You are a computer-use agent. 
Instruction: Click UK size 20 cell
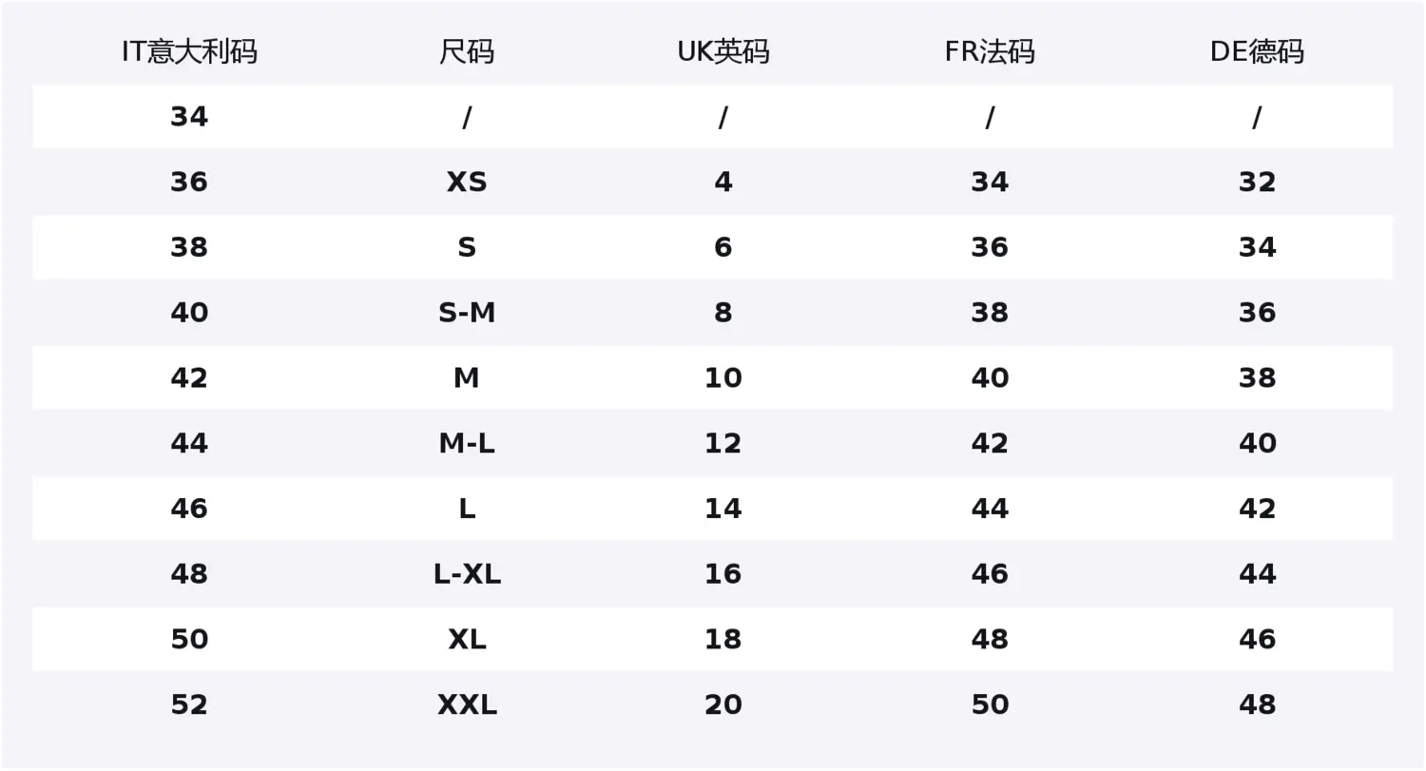coord(723,704)
